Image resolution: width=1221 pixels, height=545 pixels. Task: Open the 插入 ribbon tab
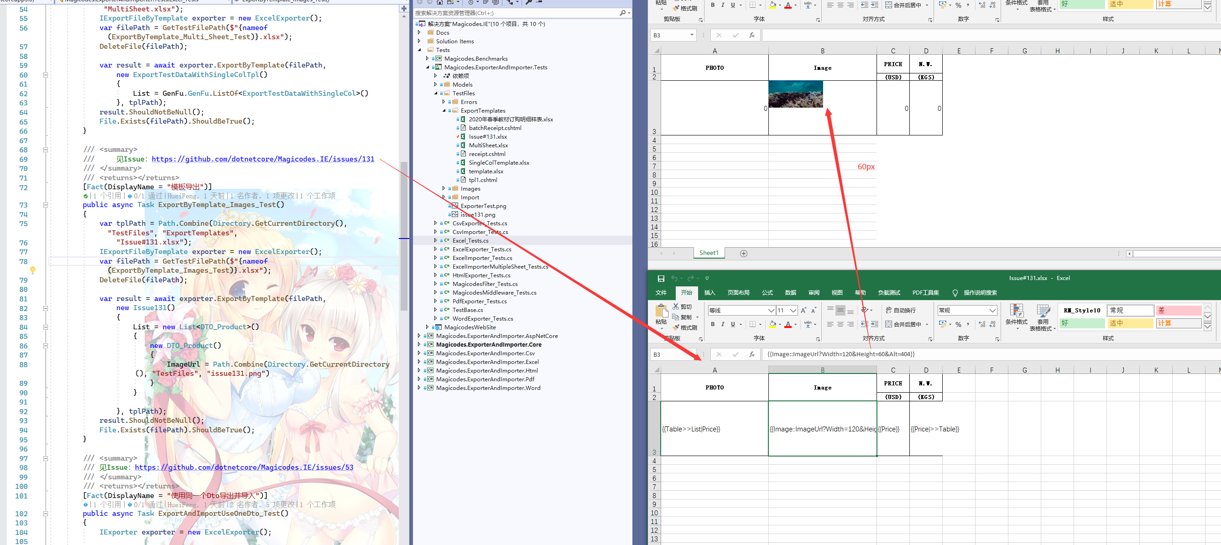709,293
